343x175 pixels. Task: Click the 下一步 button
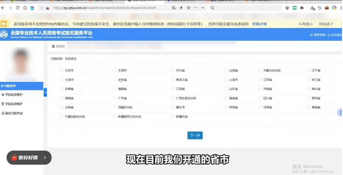195,135
